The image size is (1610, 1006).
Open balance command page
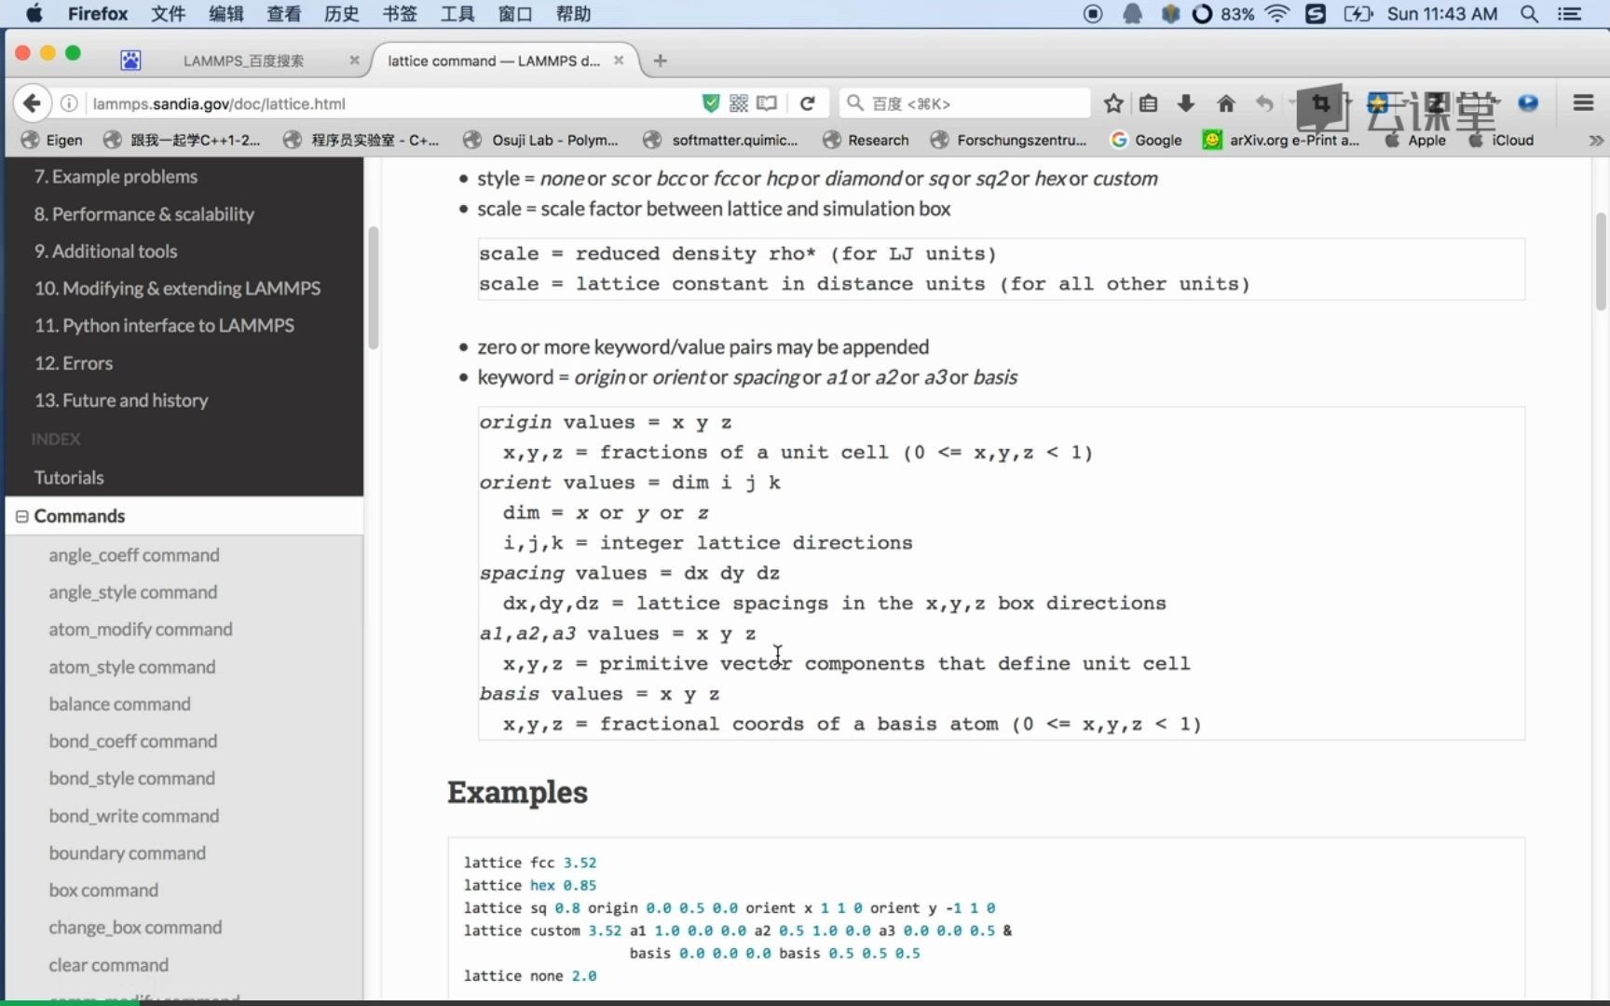119,704
